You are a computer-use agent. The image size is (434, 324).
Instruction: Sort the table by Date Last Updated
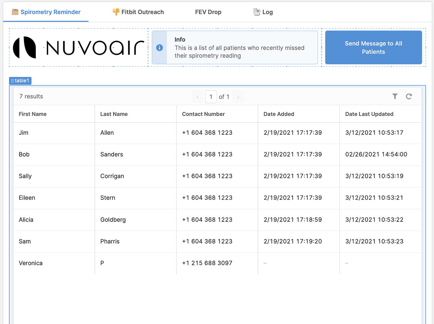click(x=369, y=114)
